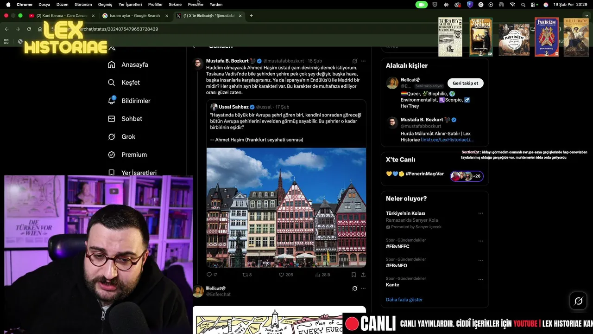The width and height of the screenshot is (593, 334).
Task: Open floating Grok button at bottom right
Action: point(578,301)
